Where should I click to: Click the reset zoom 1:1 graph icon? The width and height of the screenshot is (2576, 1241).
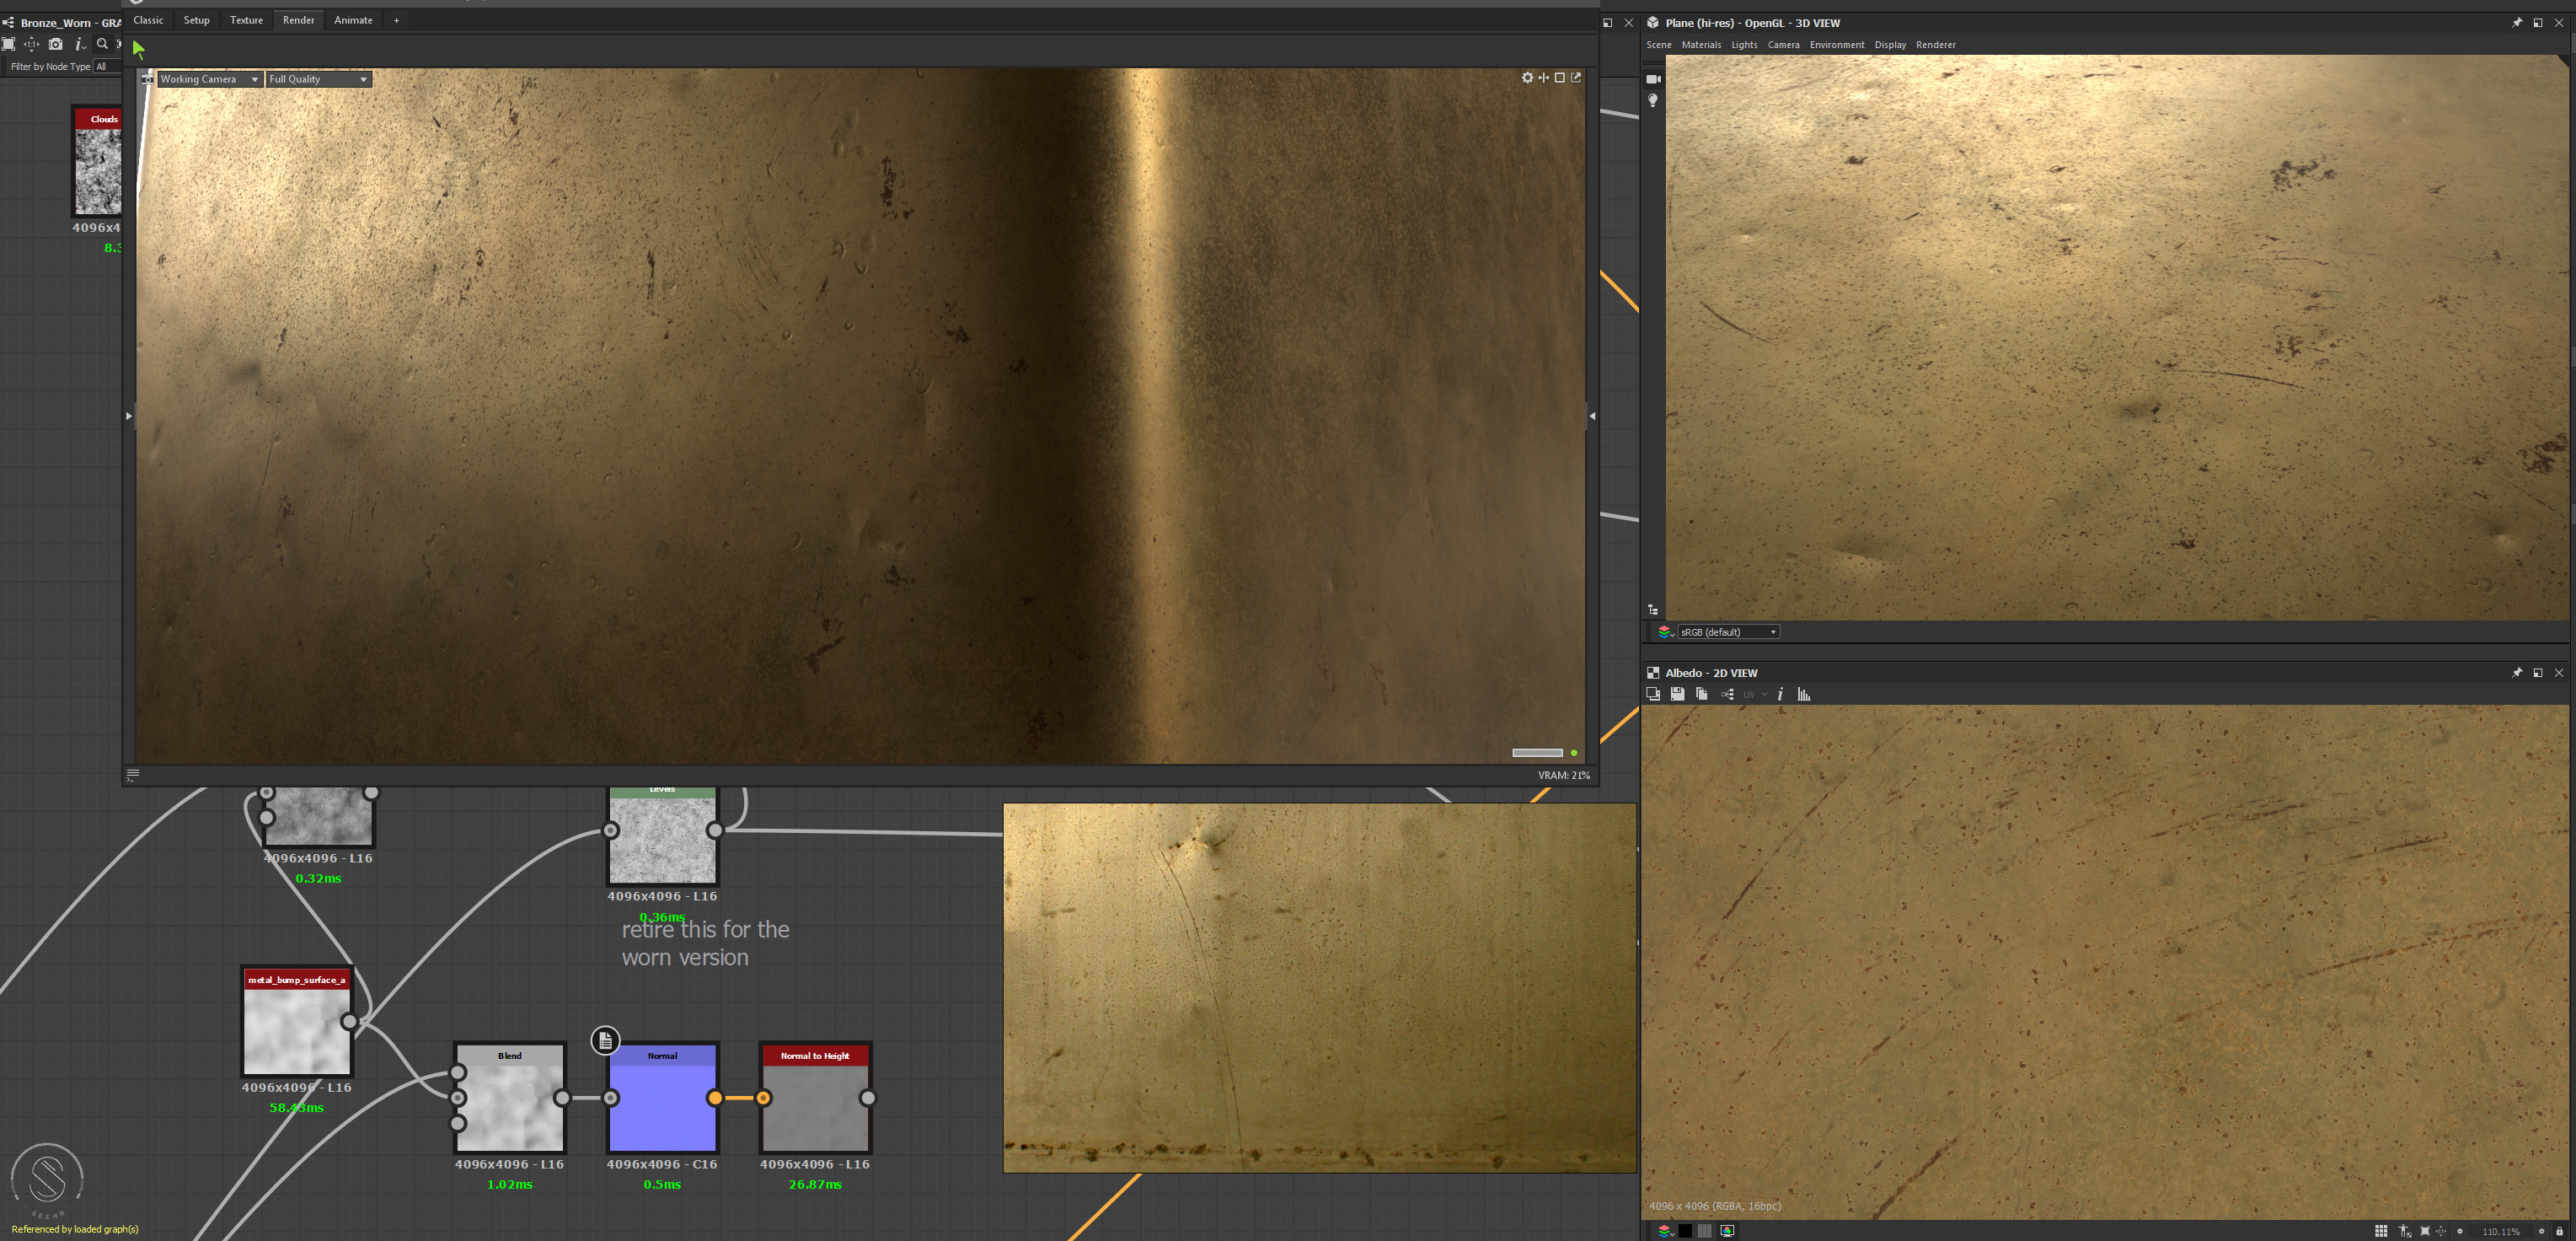pos(32,44)
